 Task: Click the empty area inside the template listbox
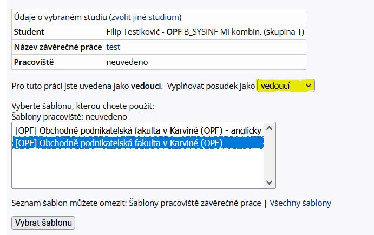138,168
